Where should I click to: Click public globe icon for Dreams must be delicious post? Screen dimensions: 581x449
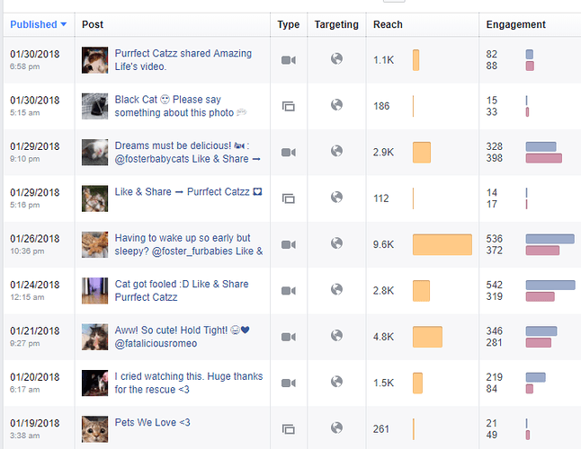click(x=336, y=151)
